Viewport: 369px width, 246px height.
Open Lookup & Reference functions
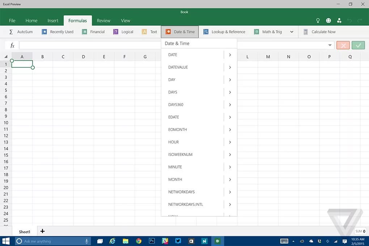[224, 32]
